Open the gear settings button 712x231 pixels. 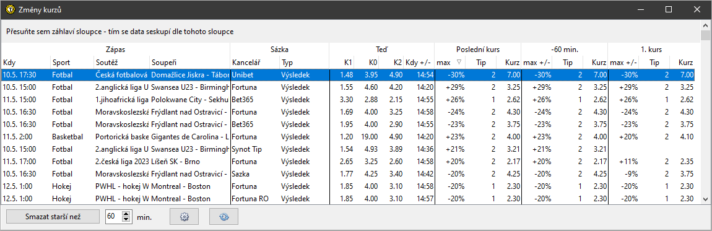[x=184, y=217]
